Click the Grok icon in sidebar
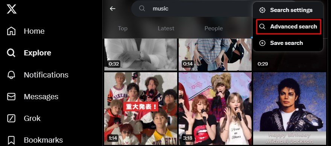The image size is (331, 146). [11, 118]
